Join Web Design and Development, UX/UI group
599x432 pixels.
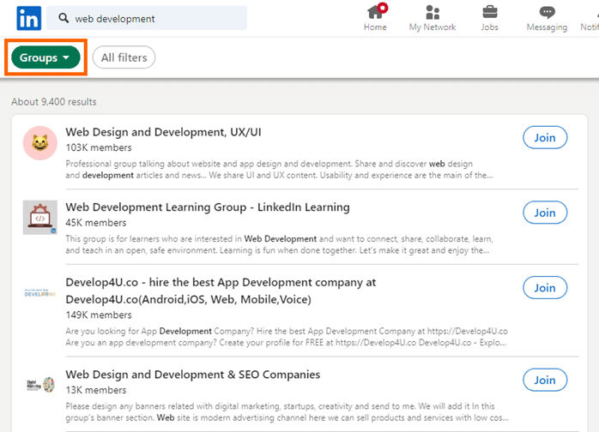(x=545, y=138)
